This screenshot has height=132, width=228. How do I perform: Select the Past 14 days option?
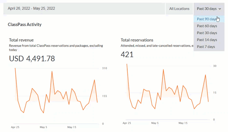pyautogui.click(x=207, y=40)
